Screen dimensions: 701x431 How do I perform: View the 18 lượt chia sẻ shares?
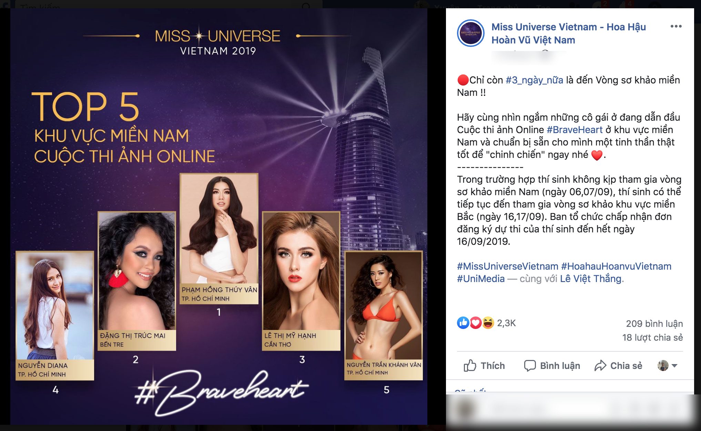(652, 337)
